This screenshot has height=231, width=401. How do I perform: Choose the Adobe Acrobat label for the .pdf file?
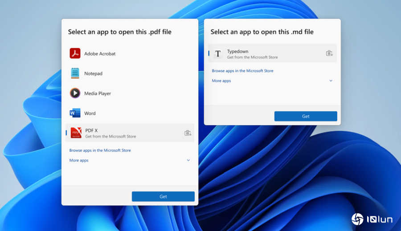click(100, 54)
